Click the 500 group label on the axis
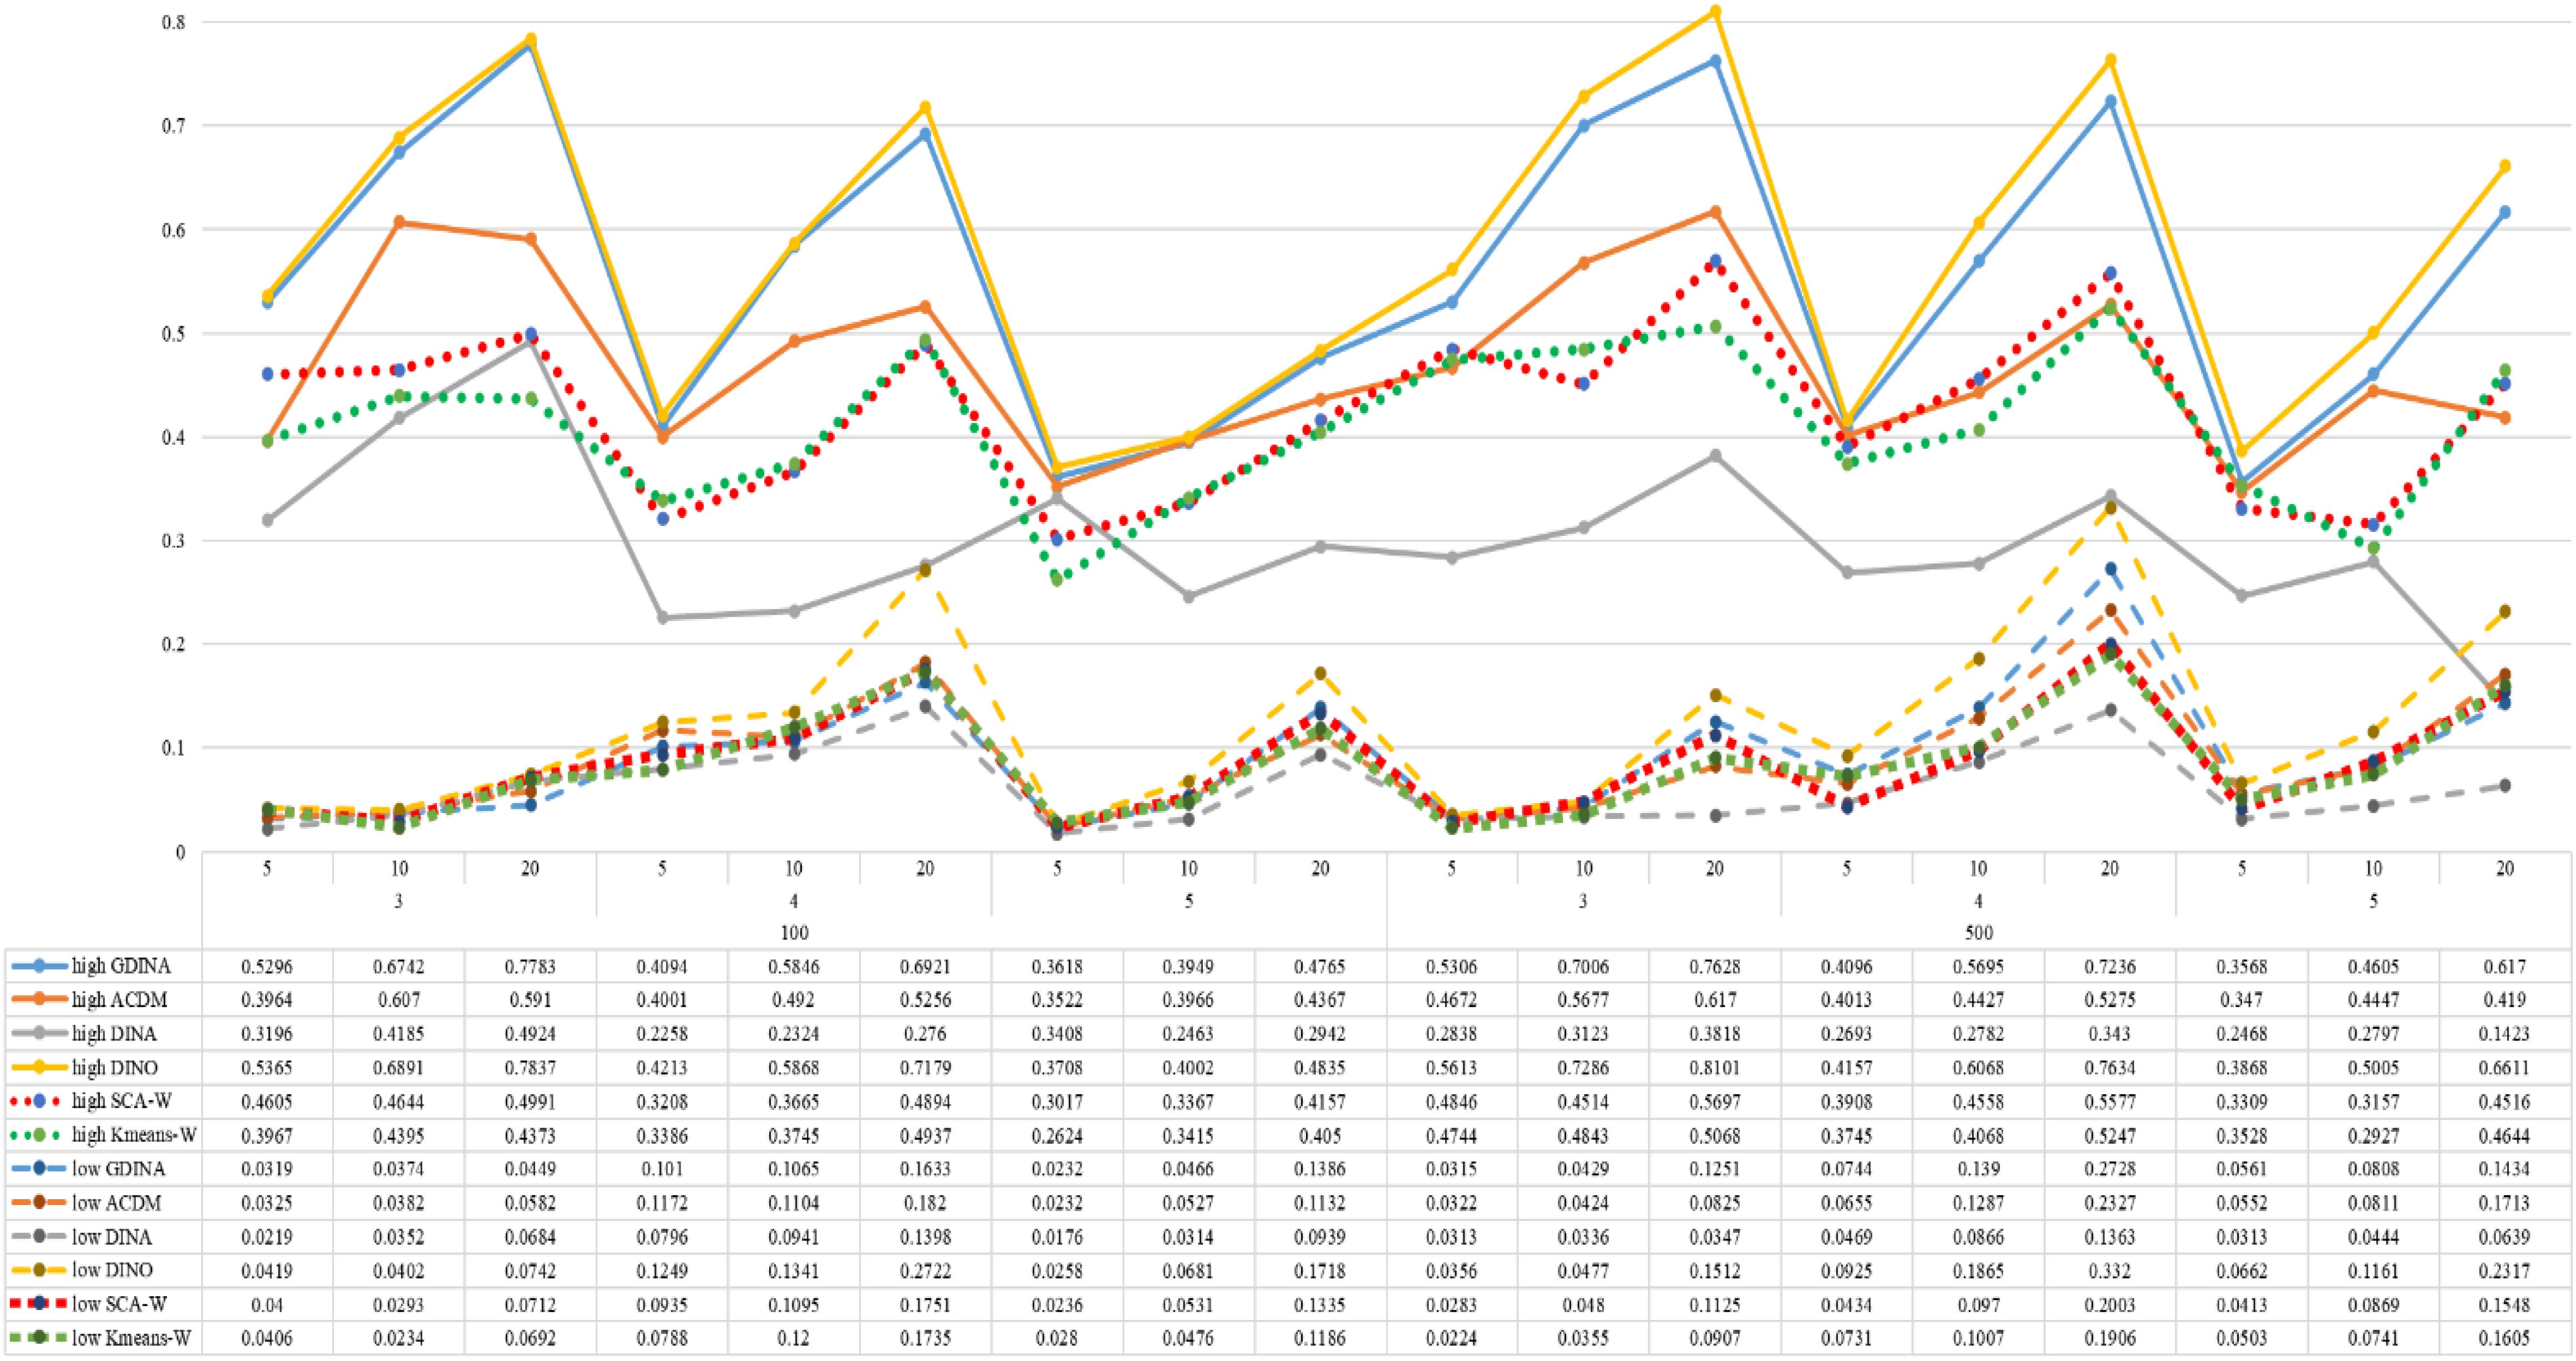Screen dimensions: 2576x1361 1979,933
